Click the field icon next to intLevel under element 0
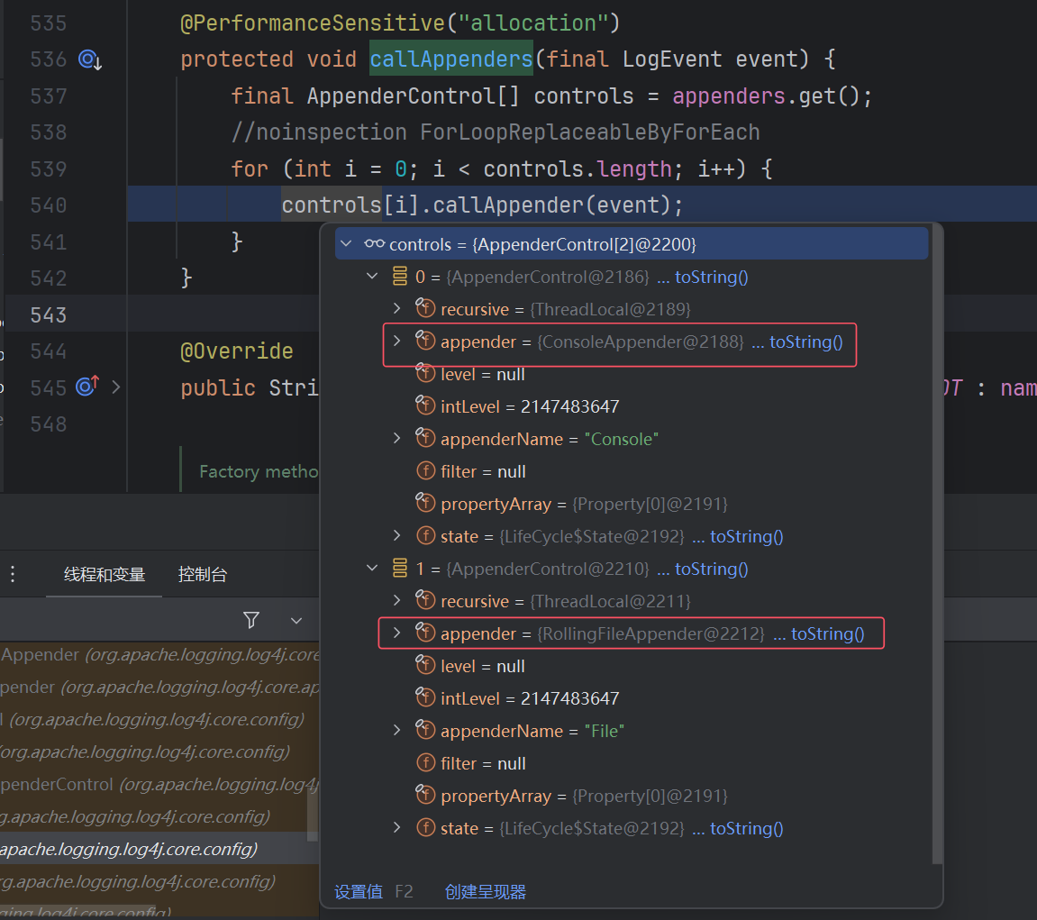Screen dimensions: 1037x920 tap(425, 406)
